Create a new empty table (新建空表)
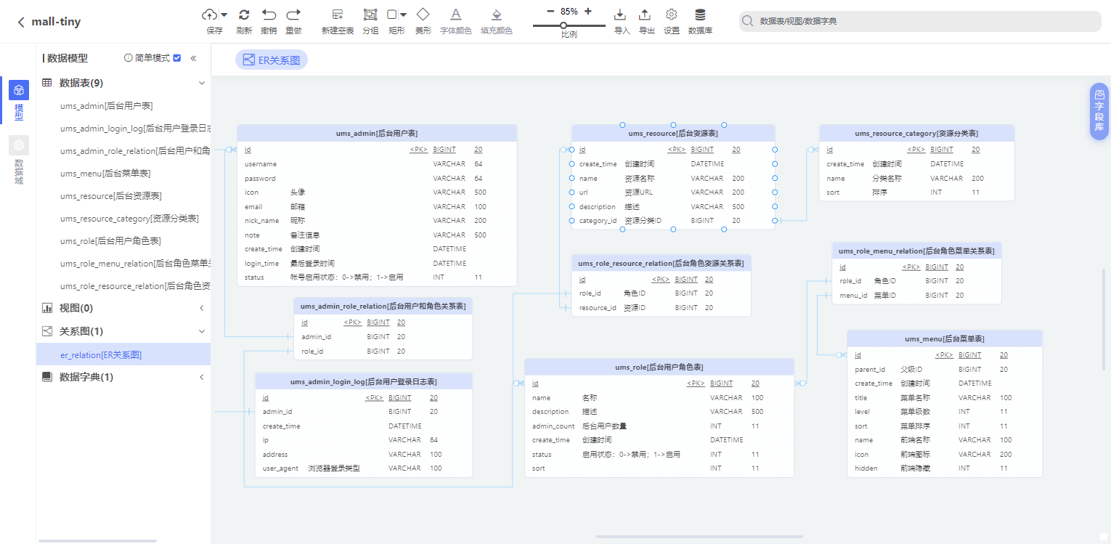 338,15
